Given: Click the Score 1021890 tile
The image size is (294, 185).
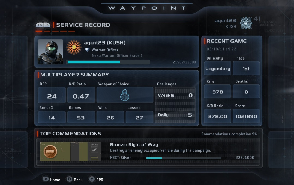Looking at the screenshot, I should point(246,116).
